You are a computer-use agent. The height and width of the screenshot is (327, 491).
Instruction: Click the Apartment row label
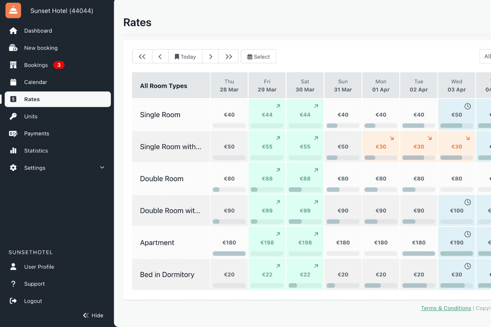[157, 242]
